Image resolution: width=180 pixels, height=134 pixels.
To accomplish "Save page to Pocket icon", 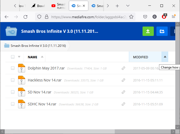I will 145,17.
